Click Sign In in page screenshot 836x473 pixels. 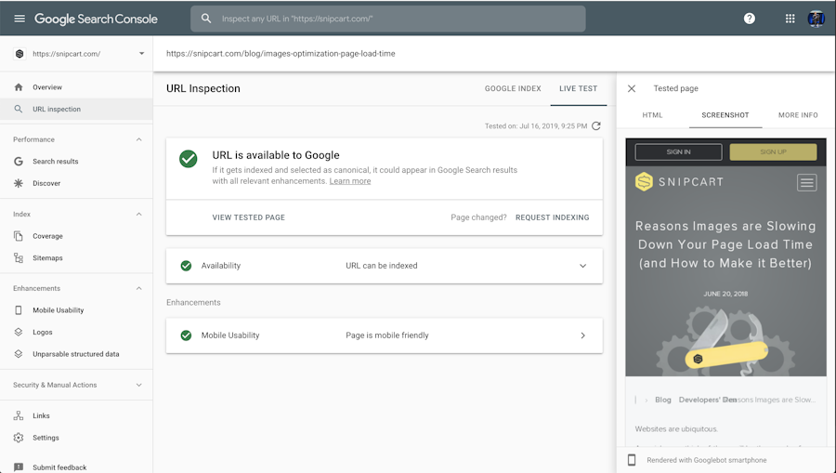click(678, 152)
